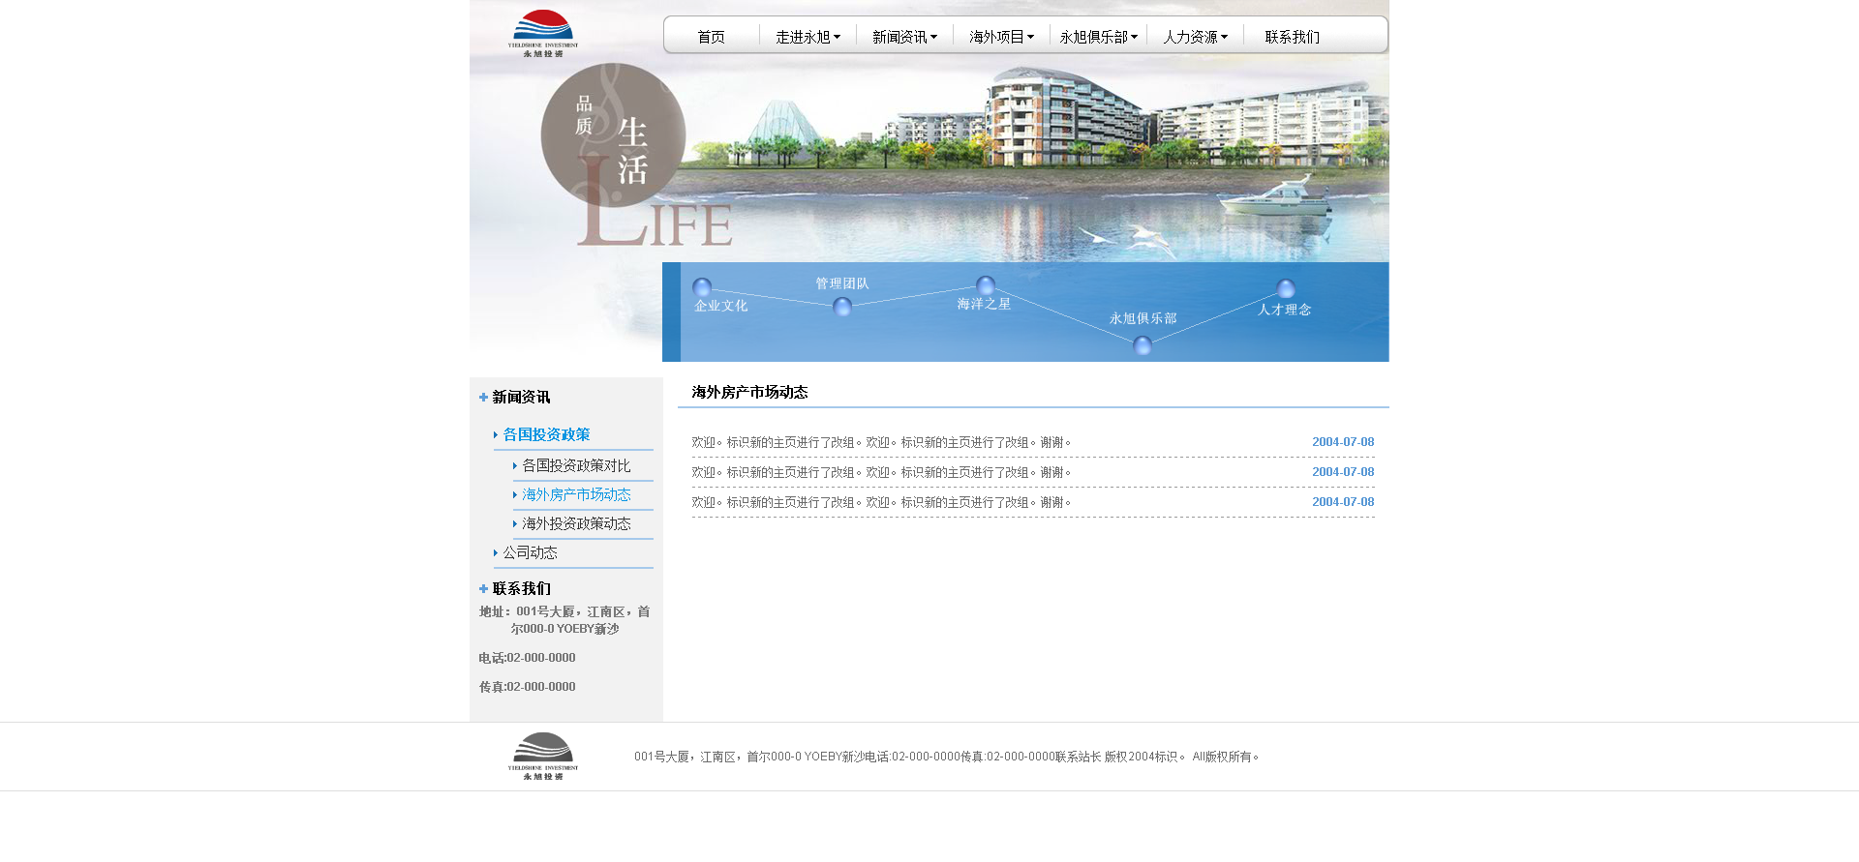Click the blue orb above 企业文化

pos(702,287)
